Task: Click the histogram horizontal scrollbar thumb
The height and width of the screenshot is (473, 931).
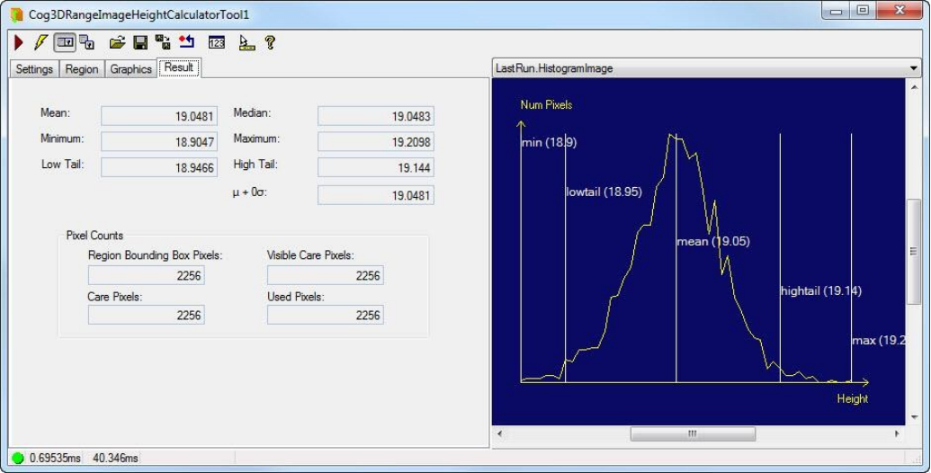Action: (x=693, y=433)
